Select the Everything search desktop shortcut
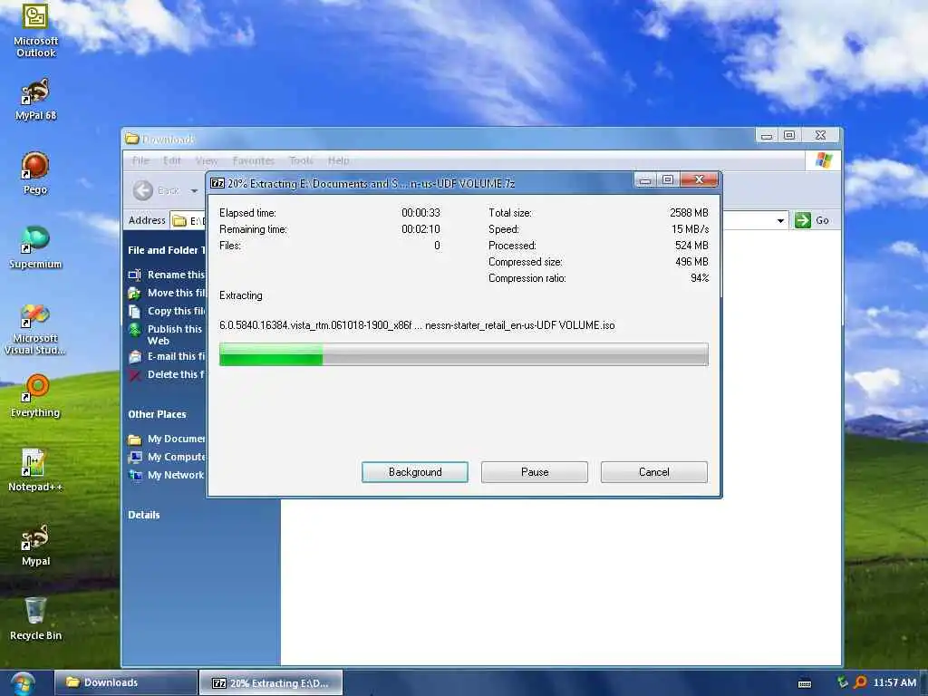The image size is (928, 696). point(35,395)
